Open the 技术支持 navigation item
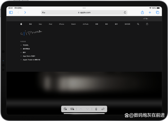Image resolution: width=168 pixels, height=121 pixels. tap(127, 24)
